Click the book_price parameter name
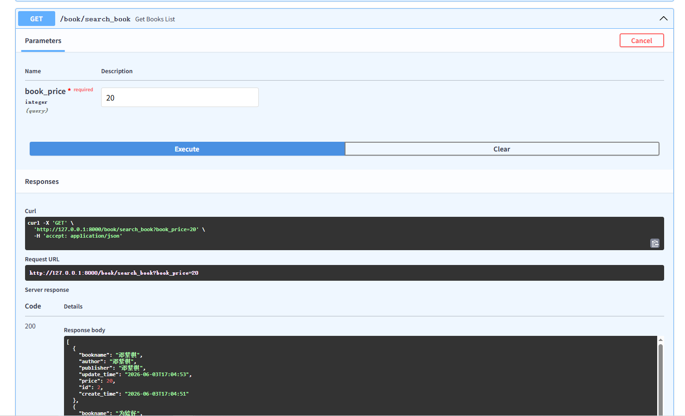 coord(45,91)
